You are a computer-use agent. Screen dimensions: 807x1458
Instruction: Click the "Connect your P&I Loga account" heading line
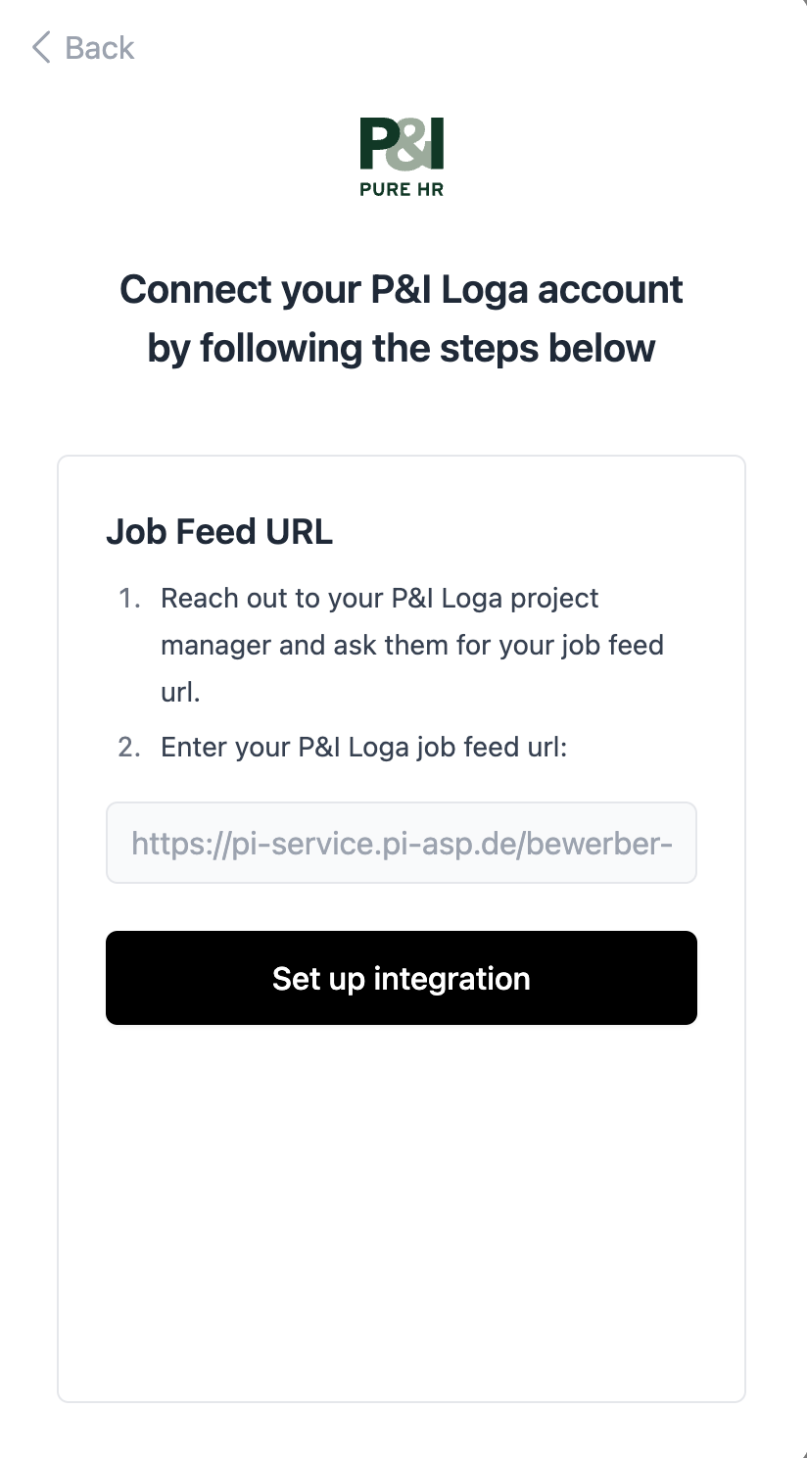point(402,290)
